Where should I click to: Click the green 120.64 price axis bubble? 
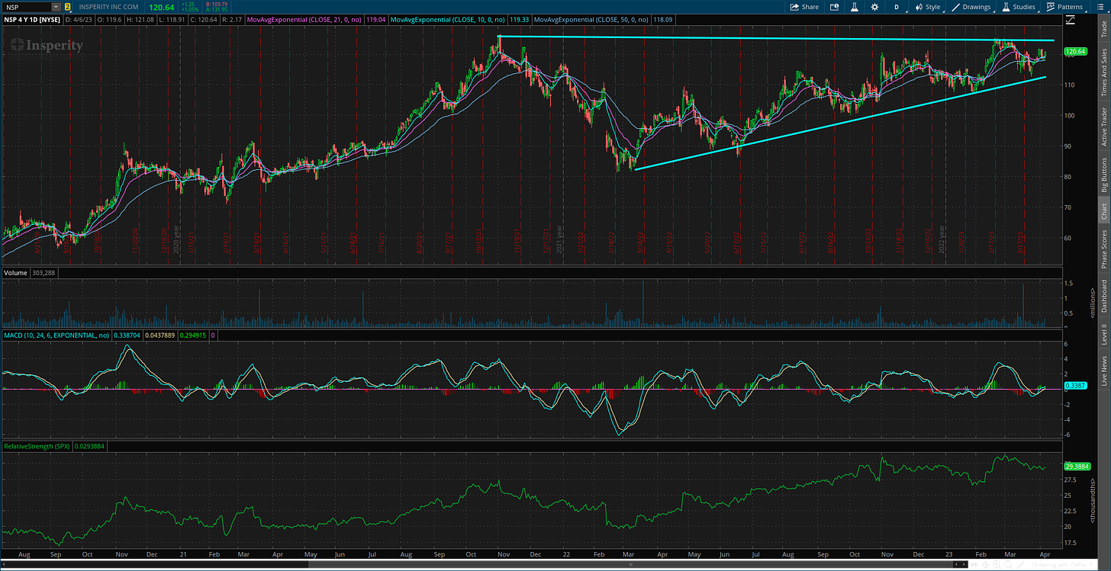click(1074, 53)
